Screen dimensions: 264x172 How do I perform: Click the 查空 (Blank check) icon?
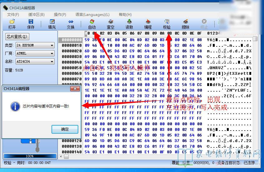[110, 22]
